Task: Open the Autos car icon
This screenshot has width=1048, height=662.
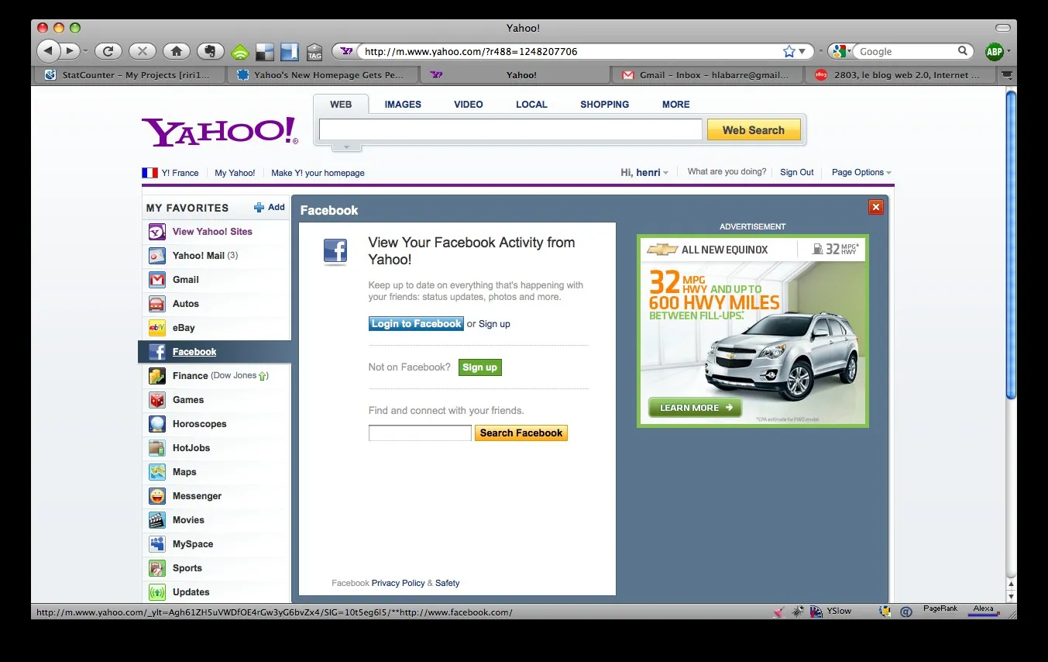Action: (x=157, y=304)
